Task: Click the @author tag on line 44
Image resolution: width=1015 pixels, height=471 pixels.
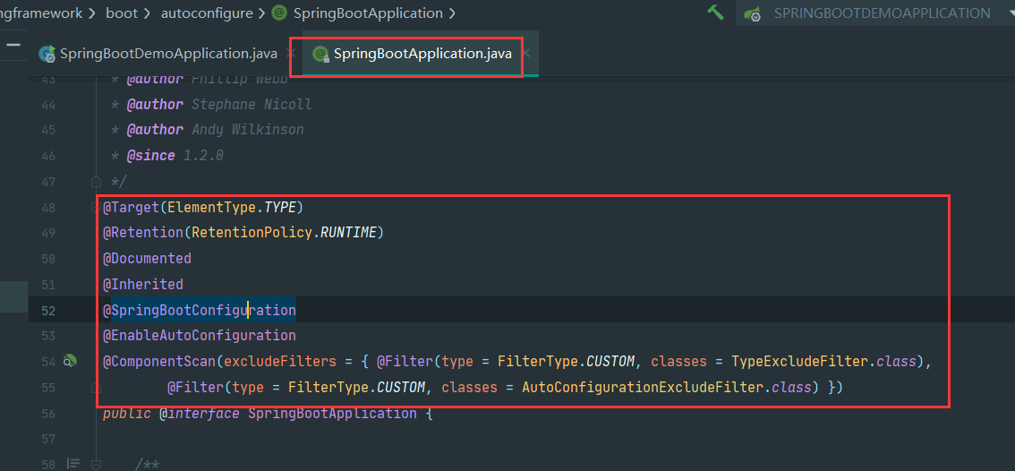Action: coord(155,104)
